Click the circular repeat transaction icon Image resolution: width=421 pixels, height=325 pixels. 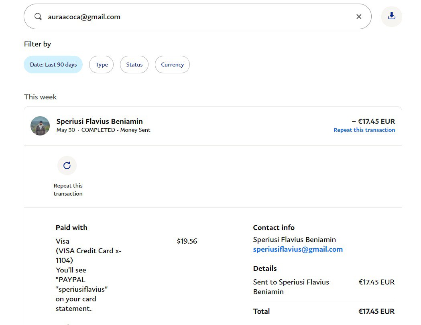67,166
